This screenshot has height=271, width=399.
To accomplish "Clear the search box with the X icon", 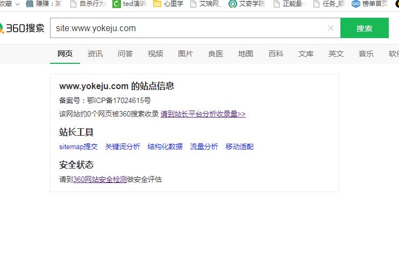I will point(330,28).
